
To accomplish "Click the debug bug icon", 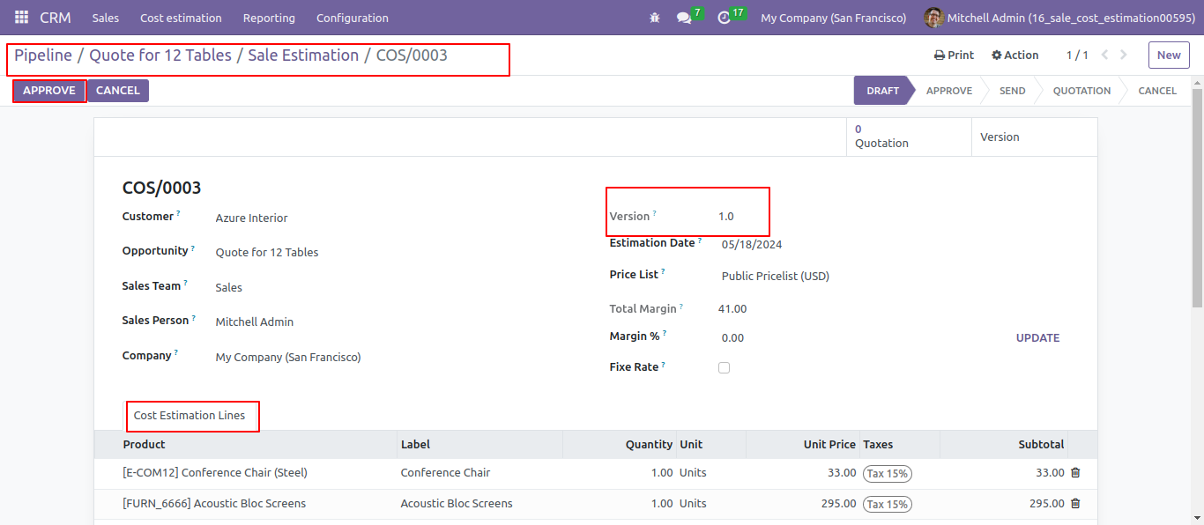I will [654, 18].
